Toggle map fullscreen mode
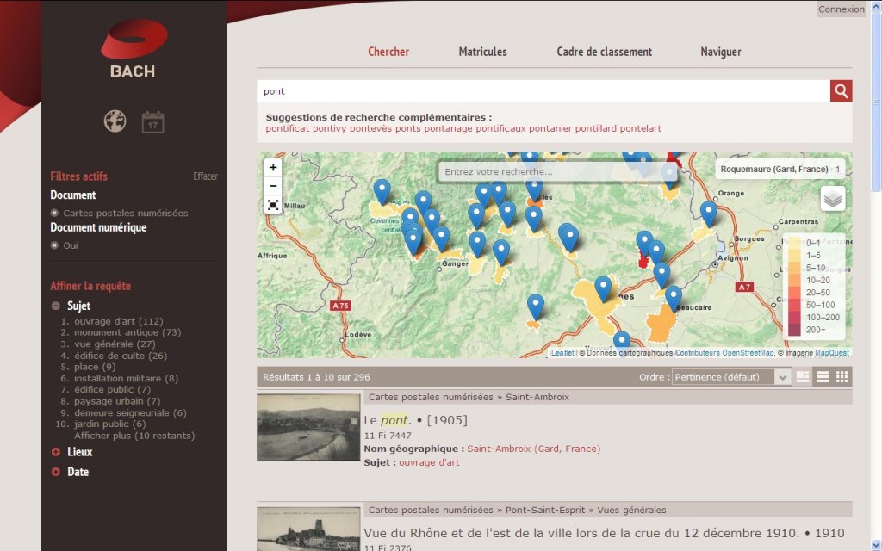This screenshot has height=551, width=882. tap(273, 205)
